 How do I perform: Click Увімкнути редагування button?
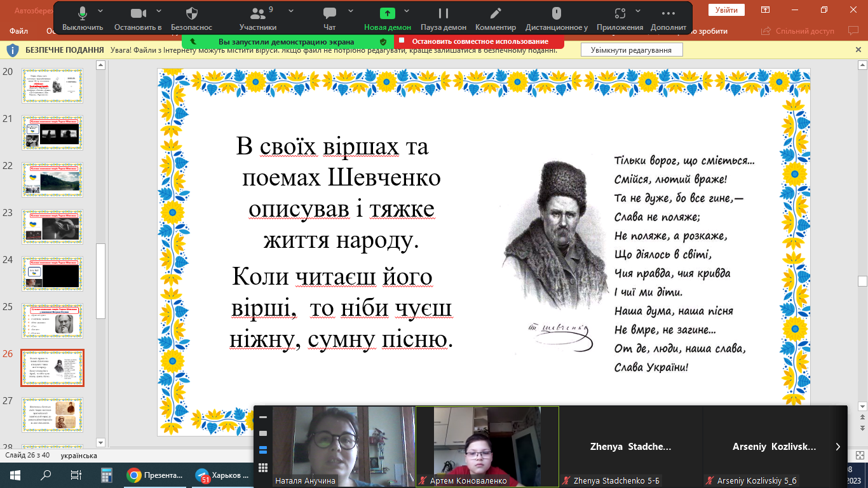tap(631, 50)
